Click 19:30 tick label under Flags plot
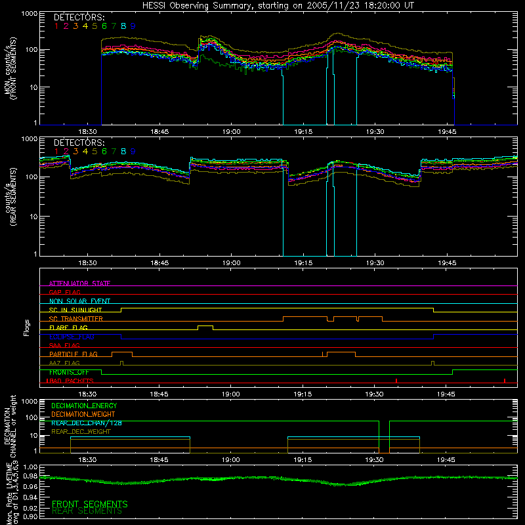 click(x=374, y=394)
